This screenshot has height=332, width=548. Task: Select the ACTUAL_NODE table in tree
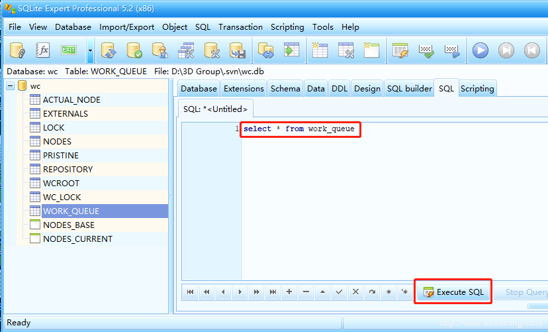click(71, 100)
